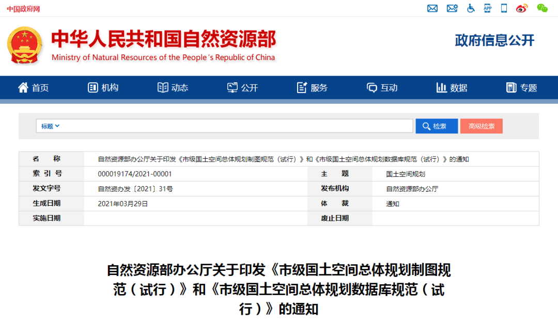This screenshot has height=322, width=558.
Task: Click the 政府信息公开 heading
Action: pos(494,40)
